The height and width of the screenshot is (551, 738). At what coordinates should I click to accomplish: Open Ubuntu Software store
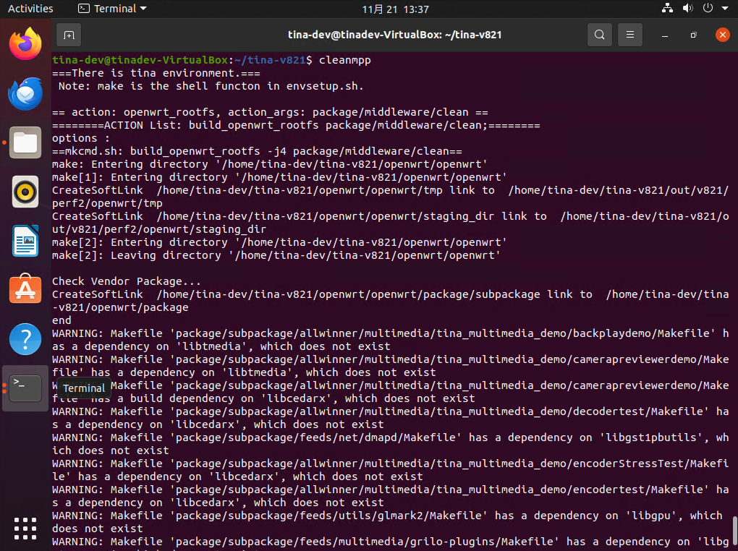point(25,290)
